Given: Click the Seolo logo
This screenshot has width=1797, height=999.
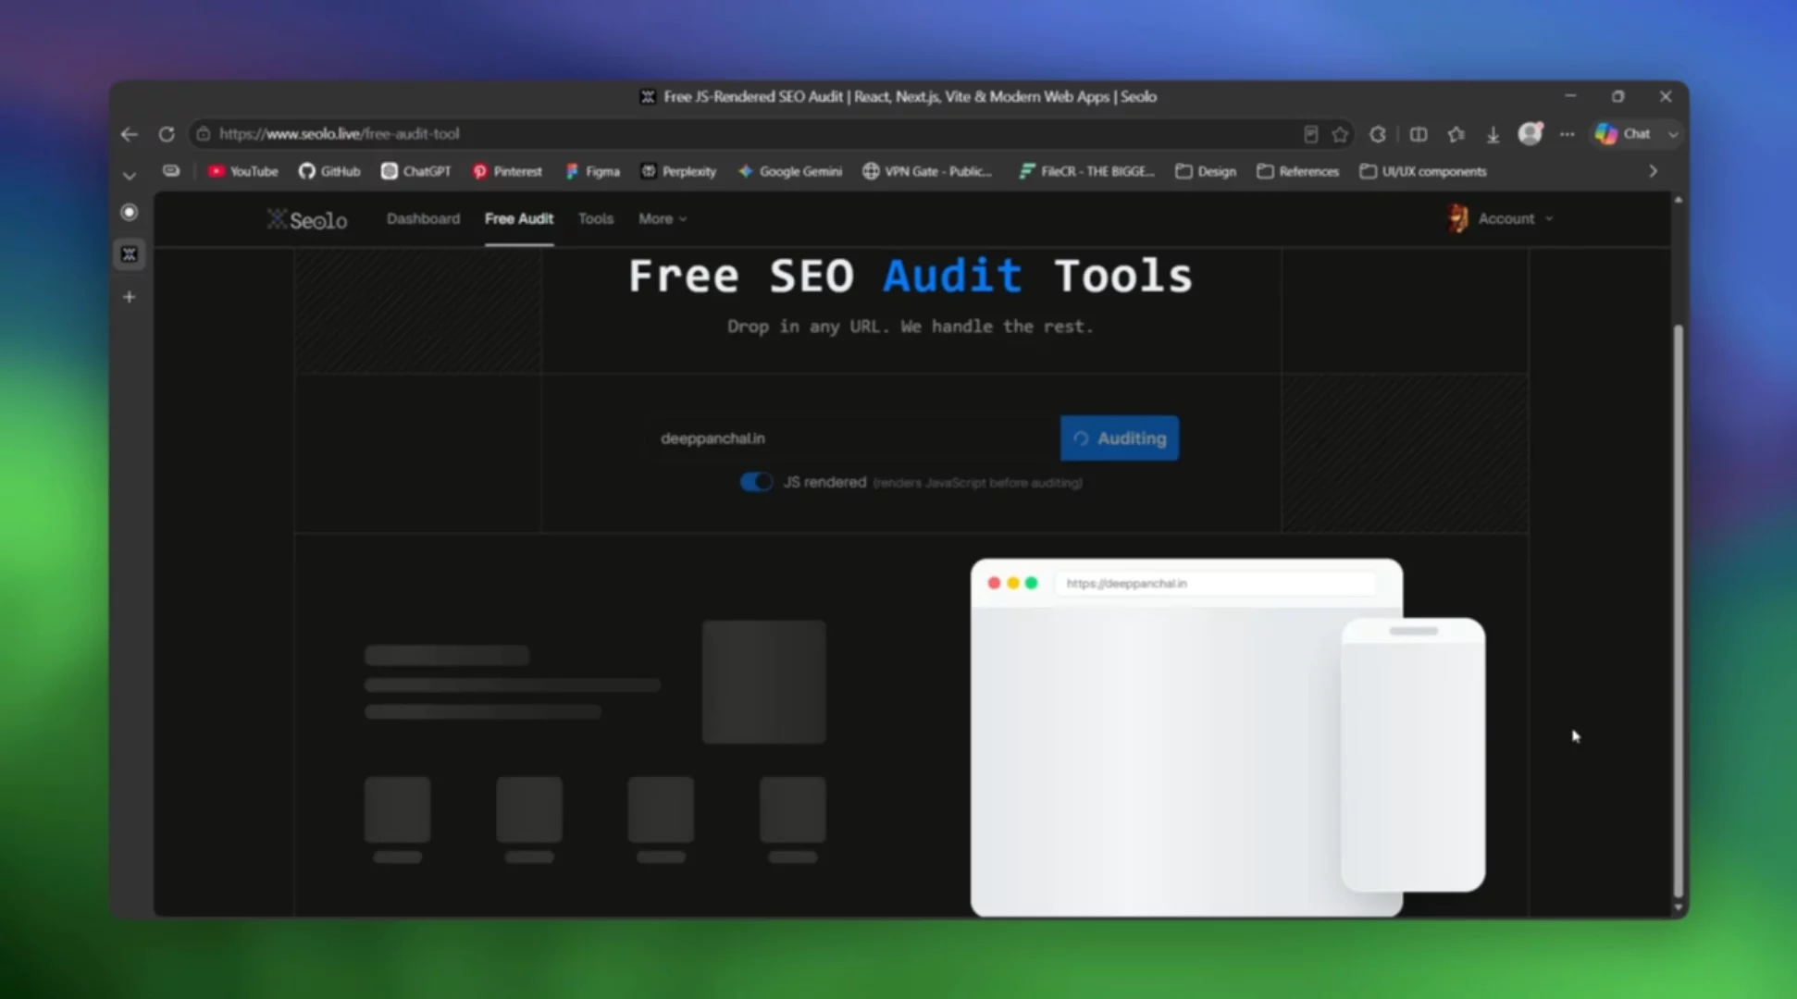Looking at the screenshot, I should [307, 219].
